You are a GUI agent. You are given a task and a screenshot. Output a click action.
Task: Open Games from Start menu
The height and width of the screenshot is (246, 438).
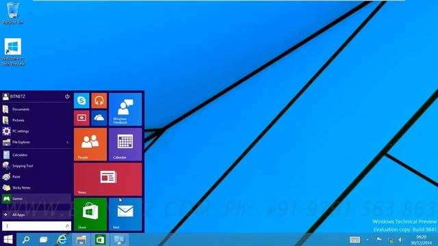(x=36, y=199)
